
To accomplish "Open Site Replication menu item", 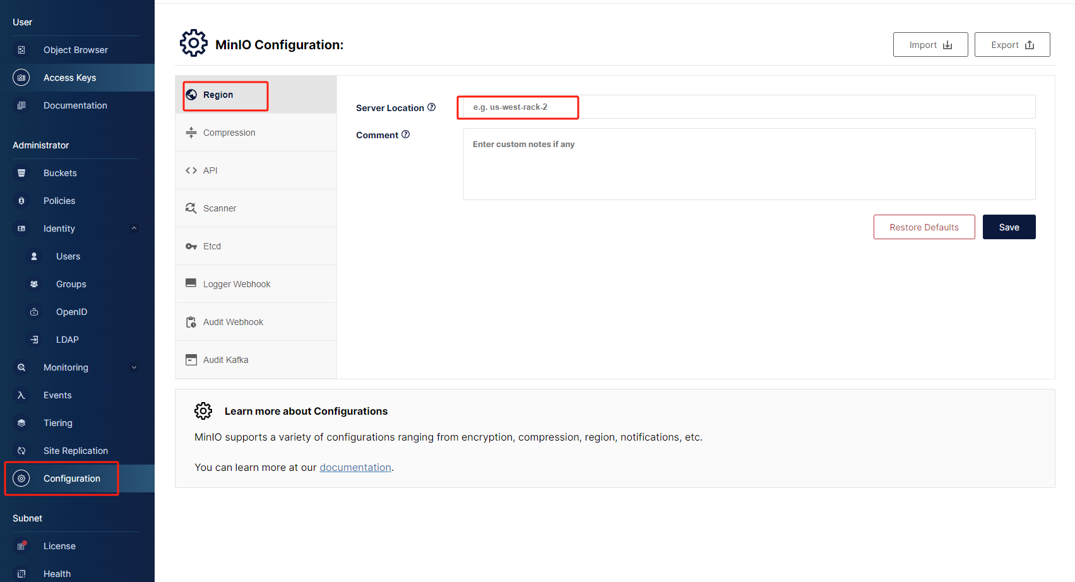I will pos(77,451).
